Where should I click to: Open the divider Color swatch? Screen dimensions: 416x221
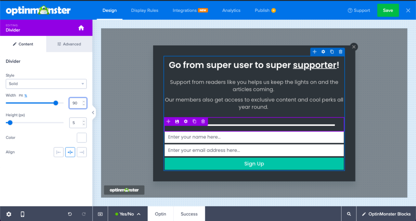point(82,138)
